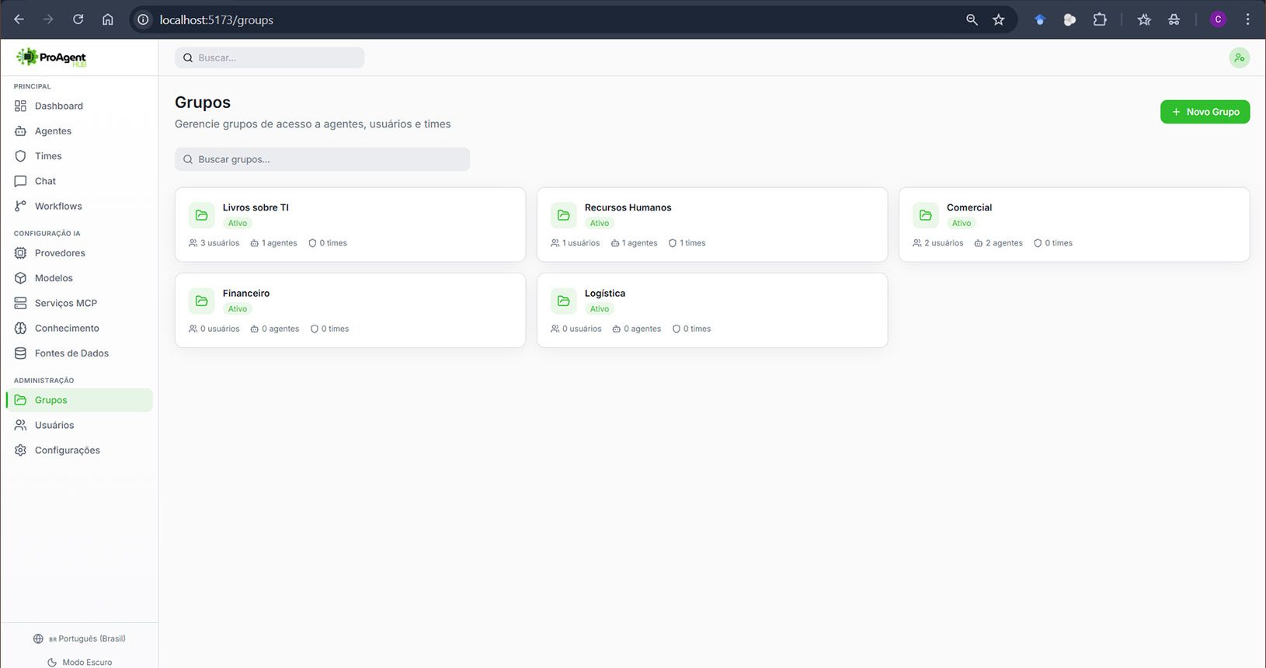Click the folder icon on Logística card
Viewport: 1266px width, 668px height.
click(564, 301)
